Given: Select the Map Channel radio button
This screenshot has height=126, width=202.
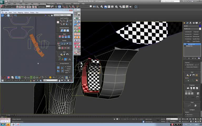Looking at the screenshot, I should (186, 65).
